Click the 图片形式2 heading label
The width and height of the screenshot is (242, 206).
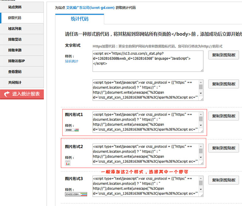74,146
